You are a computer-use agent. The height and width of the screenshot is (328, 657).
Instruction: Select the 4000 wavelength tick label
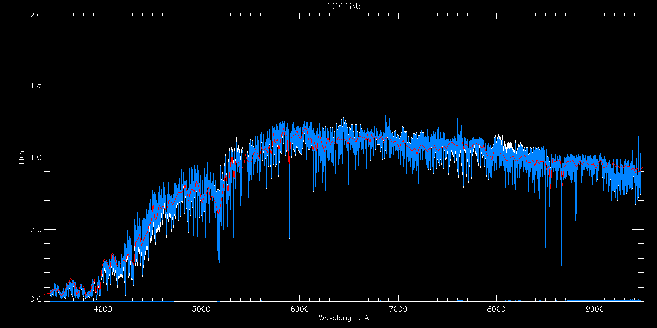103,309
